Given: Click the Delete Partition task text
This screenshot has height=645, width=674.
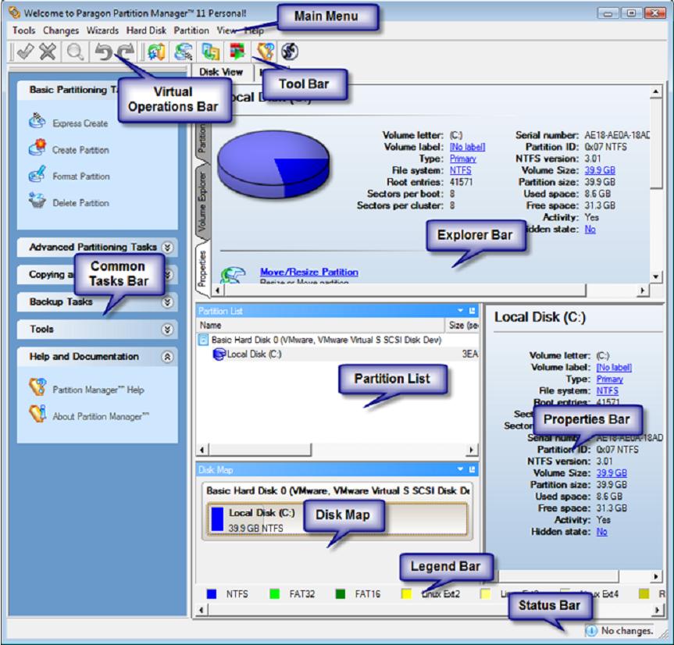Looking at the screenshot, I should (80, 203).
